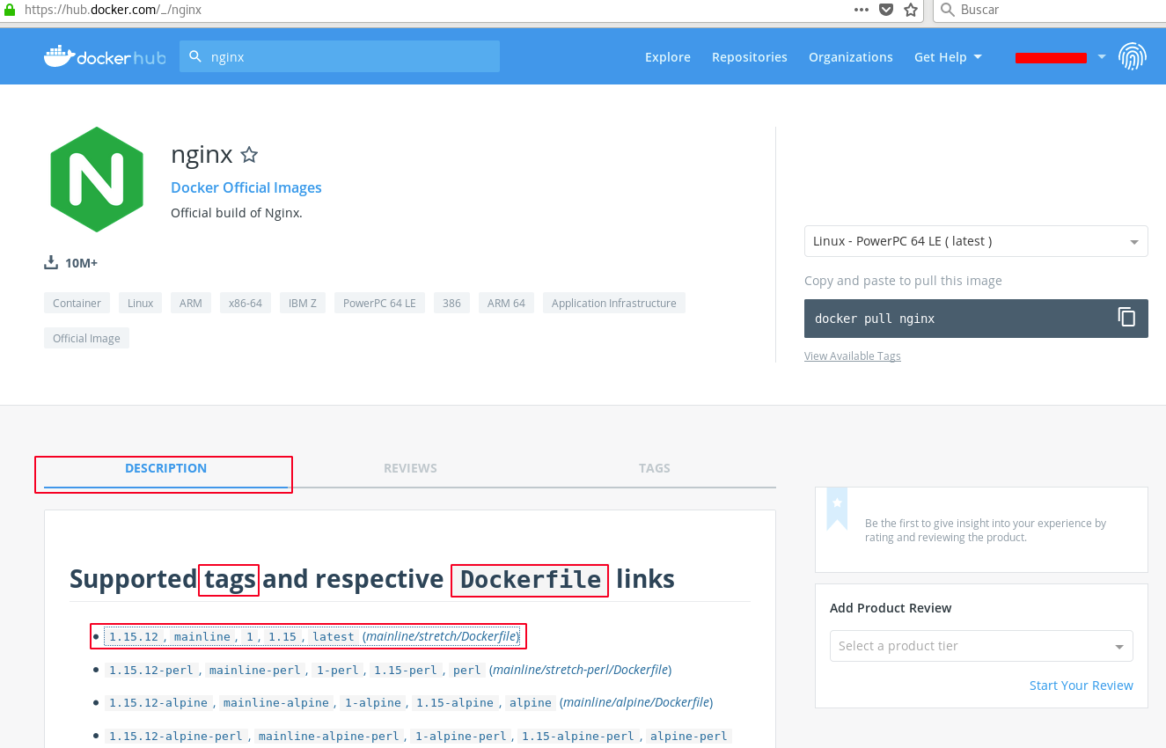Expand the Select a product tier dropdown
Image resolution: width=1166 pixels, height=748 pixels.
click(x=980, y=646)
